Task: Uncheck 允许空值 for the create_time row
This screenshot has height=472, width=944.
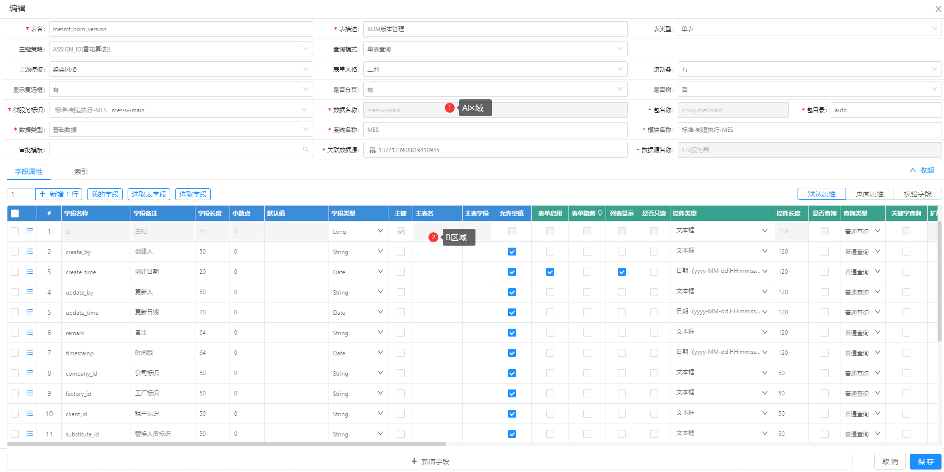Action: click(x=512, y=272)
